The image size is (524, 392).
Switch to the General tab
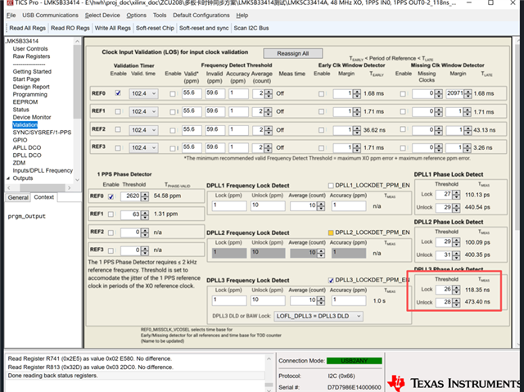(x=18, y=198)
